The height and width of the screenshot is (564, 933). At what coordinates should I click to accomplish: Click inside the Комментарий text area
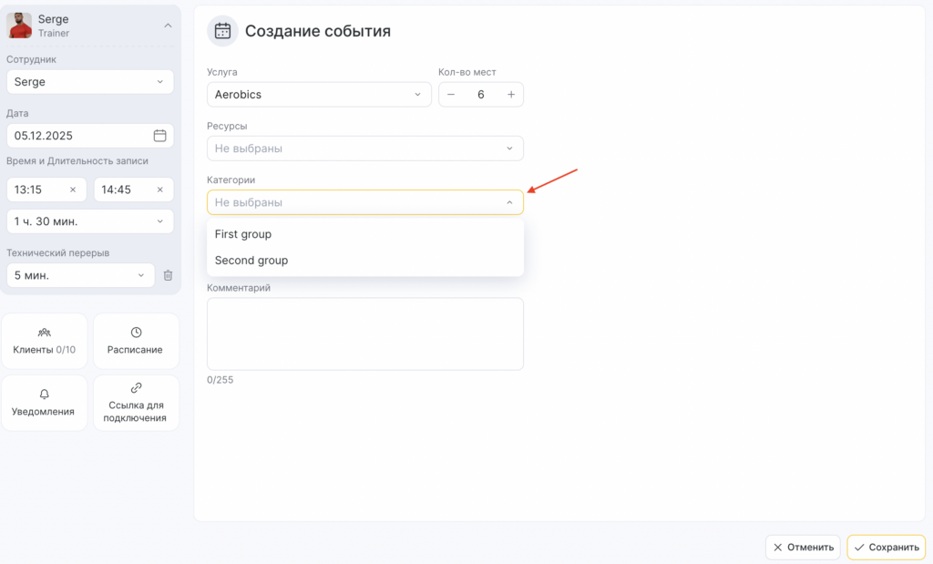pos(364,333)
